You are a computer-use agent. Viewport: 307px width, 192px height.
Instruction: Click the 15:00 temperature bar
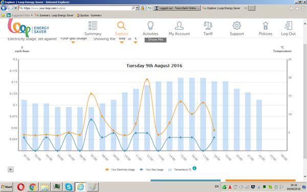coord(181,114)
